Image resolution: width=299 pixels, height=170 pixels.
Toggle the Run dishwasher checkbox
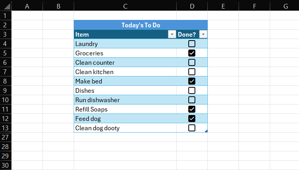click(192, 100)
